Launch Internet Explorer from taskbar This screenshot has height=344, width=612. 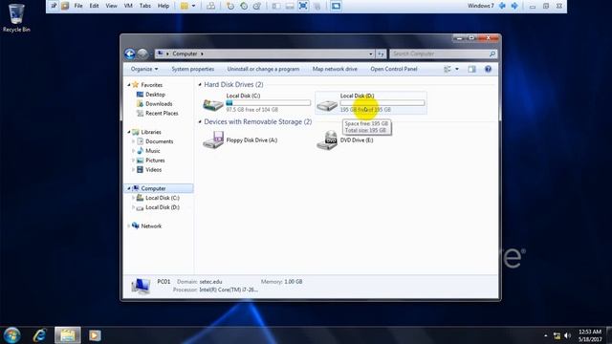coord(40,335)
